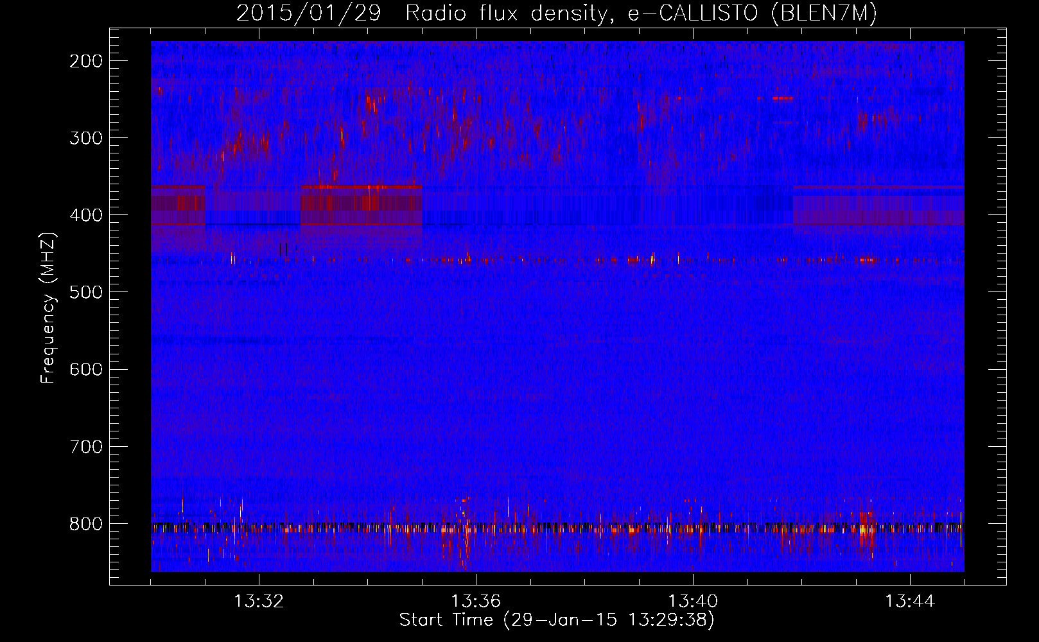Screen dimensions: 1039x642
Task: Click the 'Start Time (29-Jan-15 13:29:38)' label
Action: pos(557,620)
